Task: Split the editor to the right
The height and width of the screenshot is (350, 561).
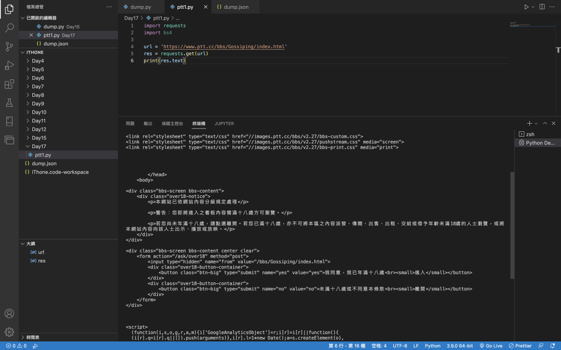Action: click(x=542, y=7)
